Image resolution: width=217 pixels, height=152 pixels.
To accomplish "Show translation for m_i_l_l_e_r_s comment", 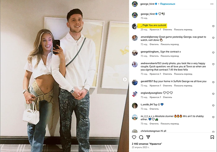I will [x=170, y=124].
